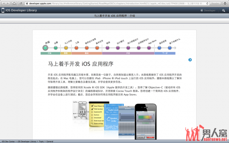This screenshot has height=143, width=229.
Task: Select the green 设置 roadmap node
Action: 56,48
